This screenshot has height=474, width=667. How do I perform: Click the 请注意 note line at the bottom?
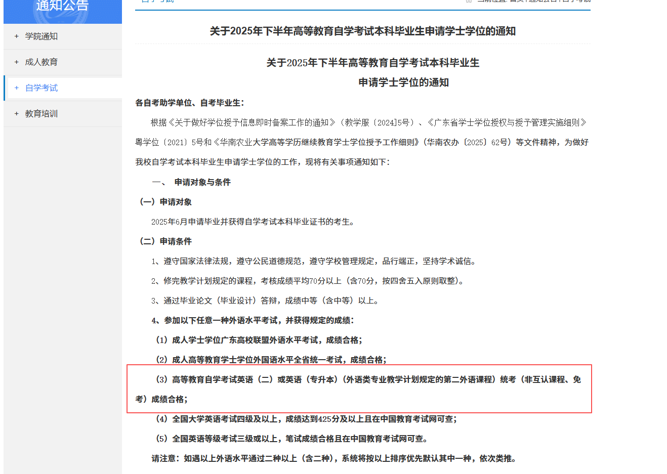tap(333, 458)
